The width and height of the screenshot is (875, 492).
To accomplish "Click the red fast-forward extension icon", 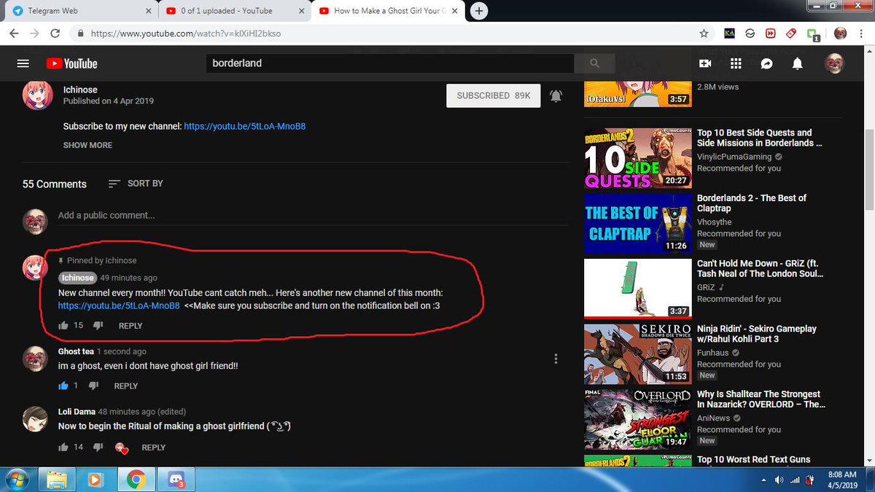I will pyautogui.click(x=770, y=34).
